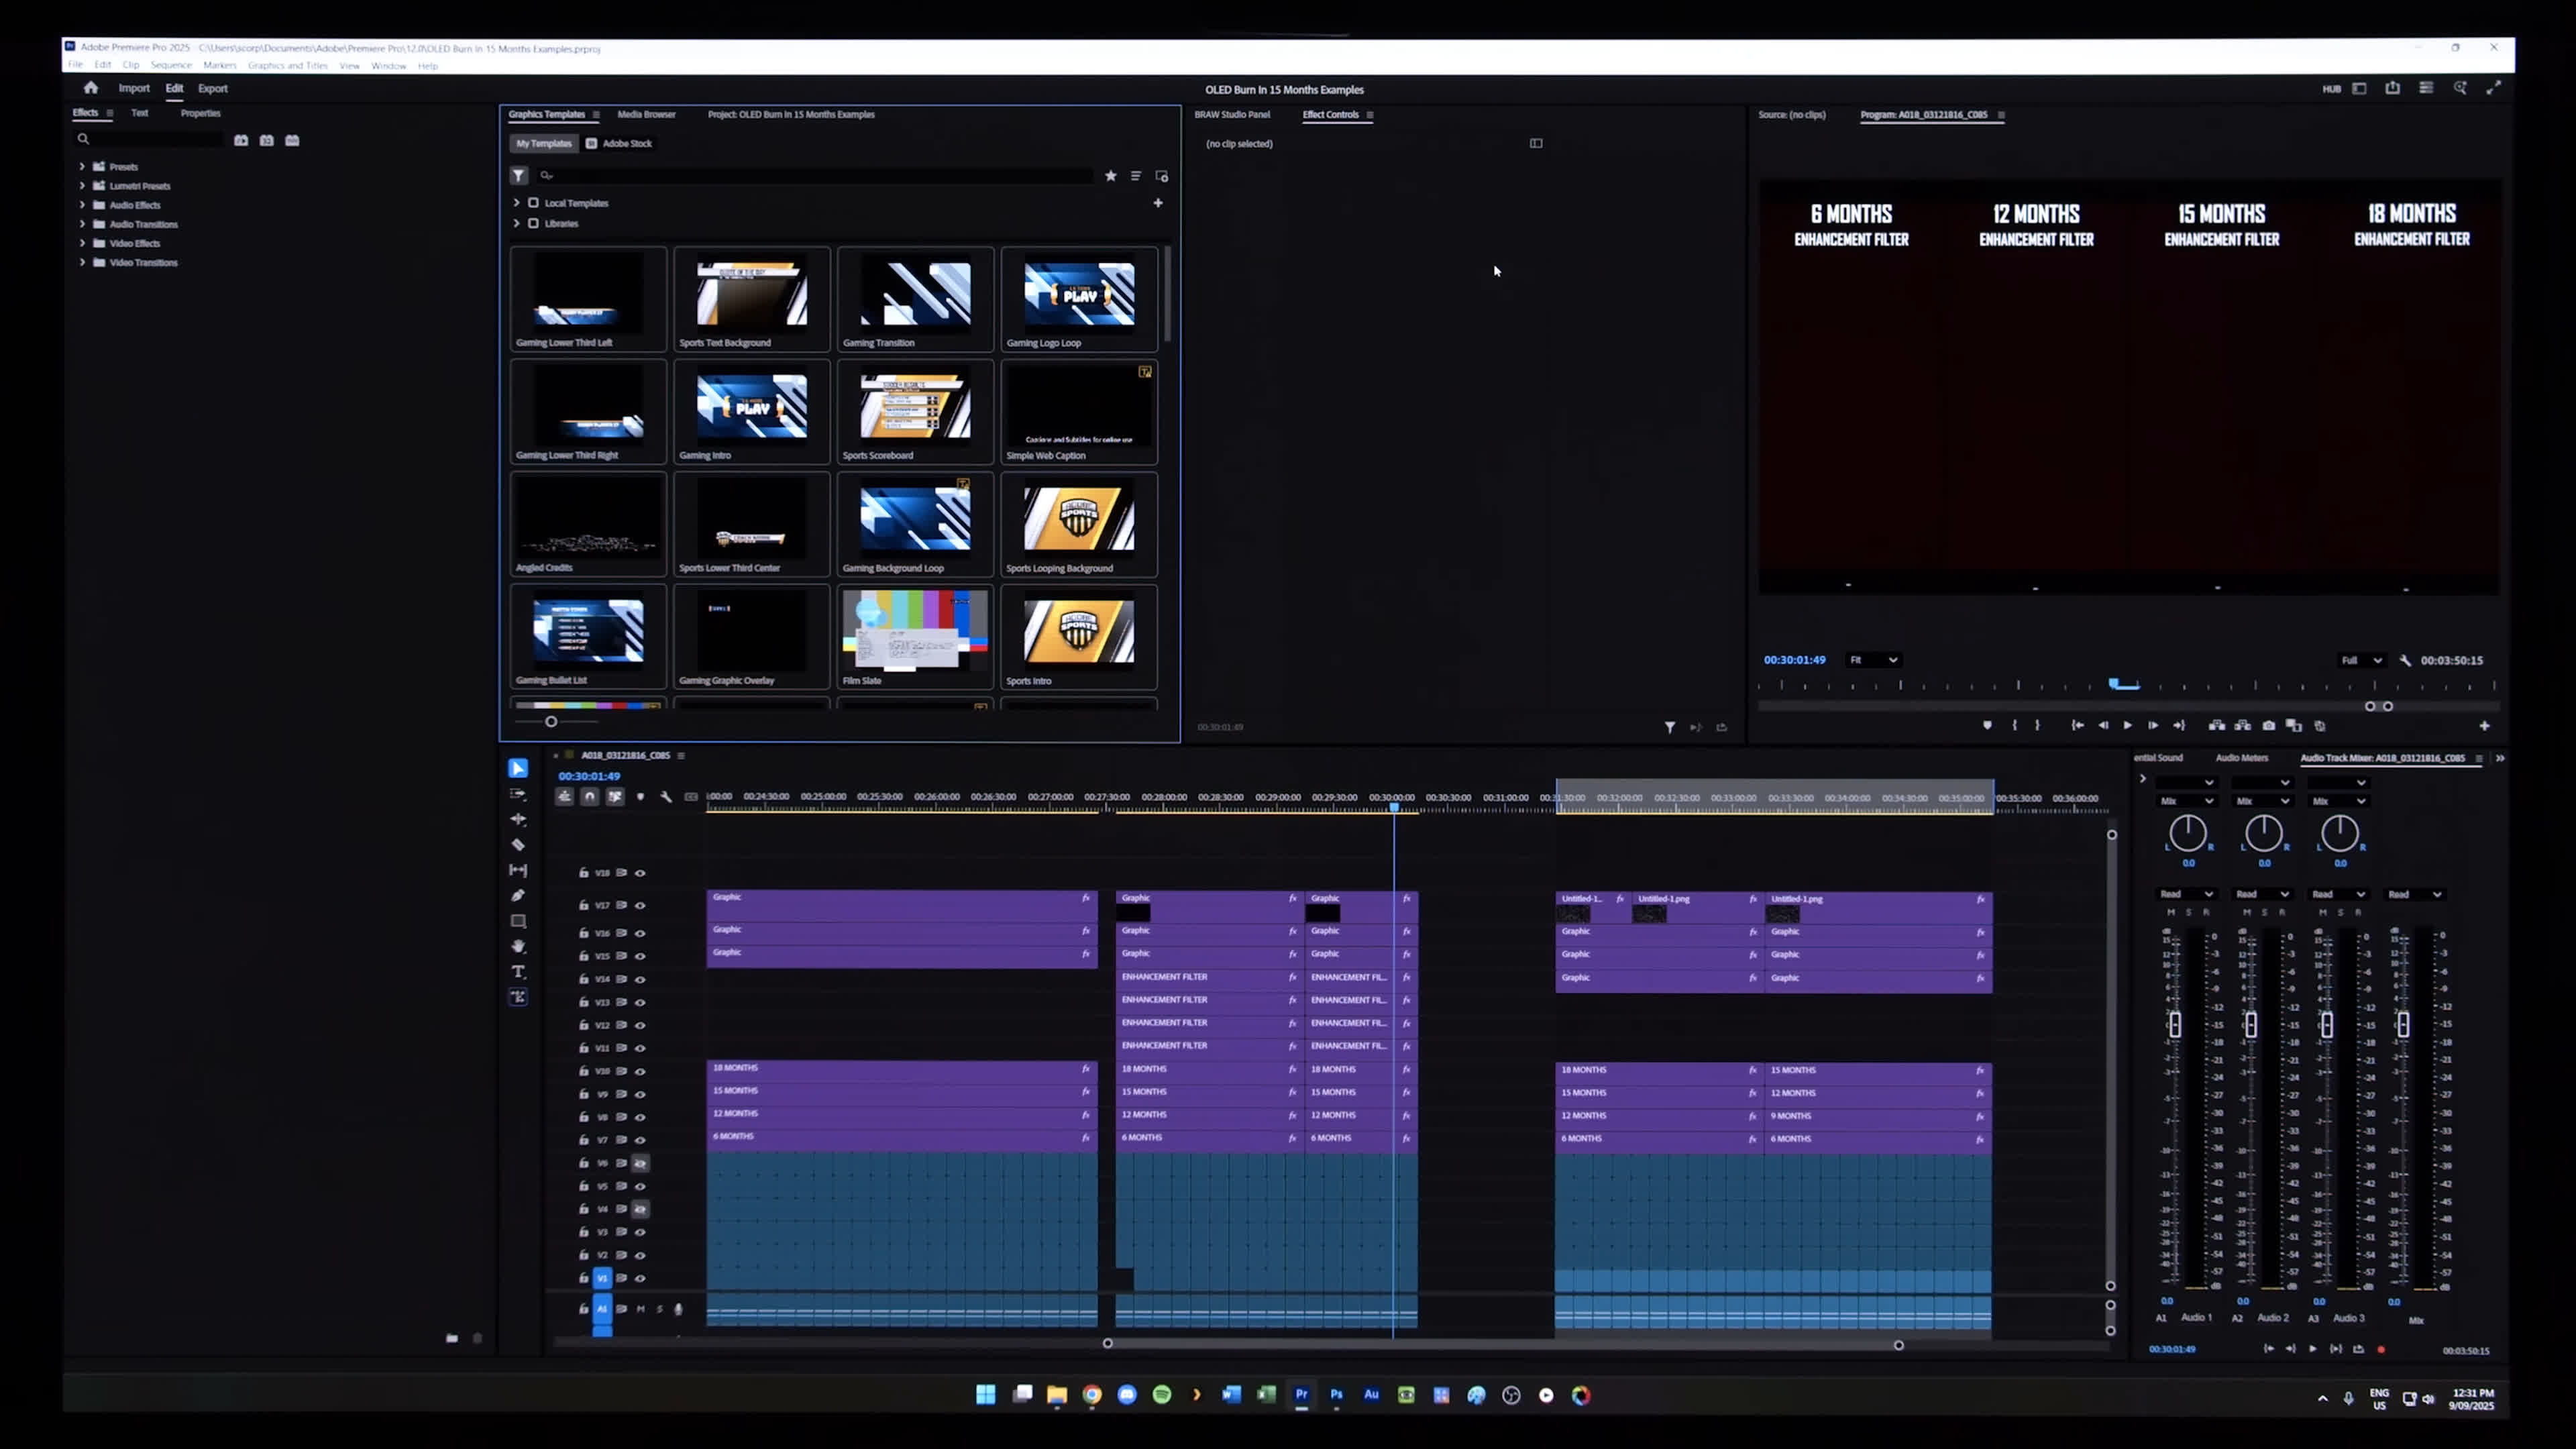
Task: Select the Track Select Forward tool
Action: [518, 794]
